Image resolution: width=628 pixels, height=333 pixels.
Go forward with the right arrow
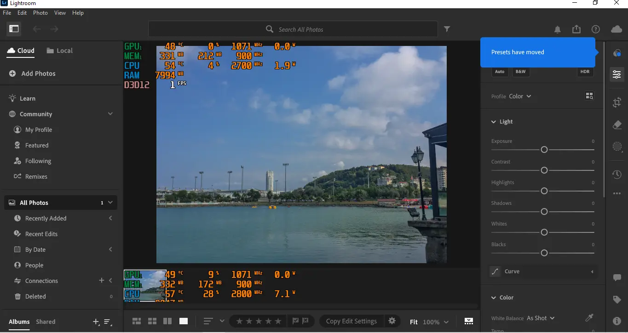coord(54,29)
